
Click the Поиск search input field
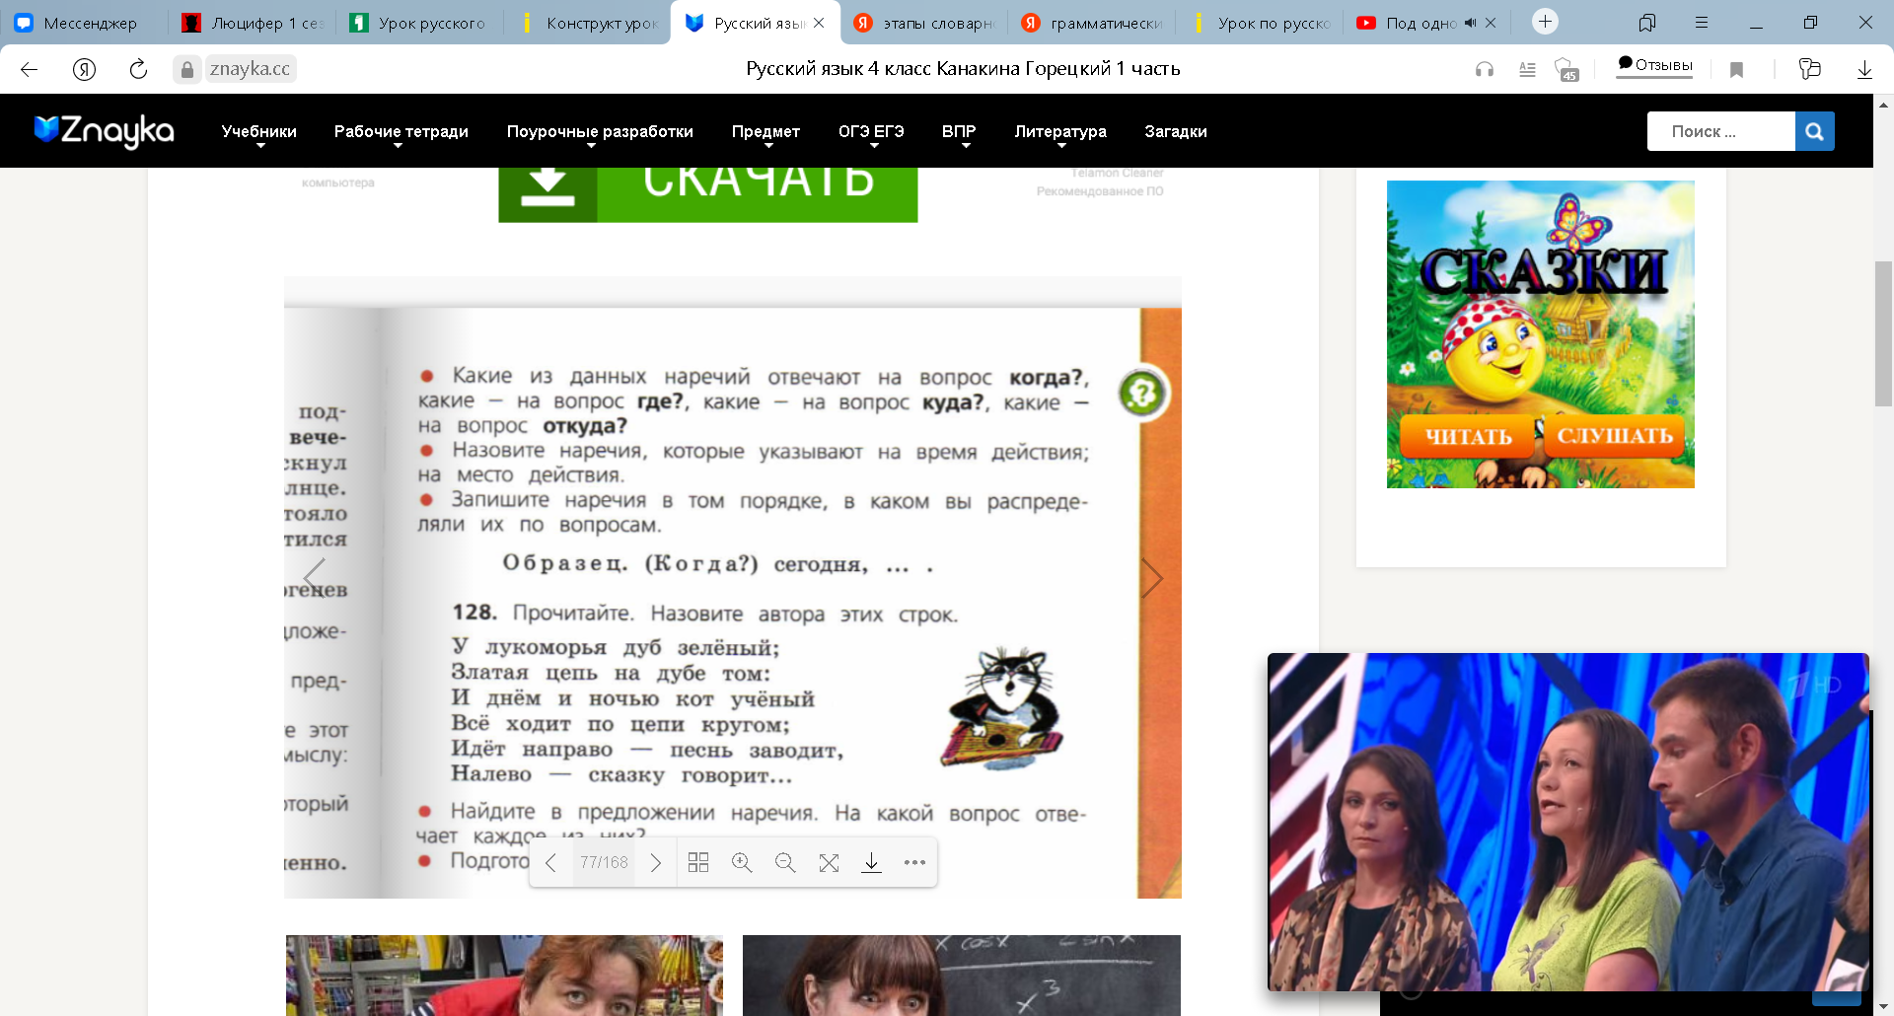tap(1720, 131)
